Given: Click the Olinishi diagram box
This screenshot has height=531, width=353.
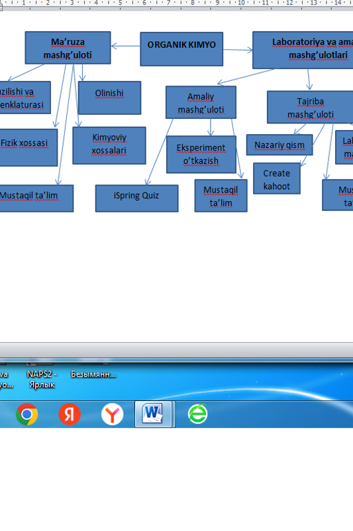Looking at the screenshot, I should (109, 98).
